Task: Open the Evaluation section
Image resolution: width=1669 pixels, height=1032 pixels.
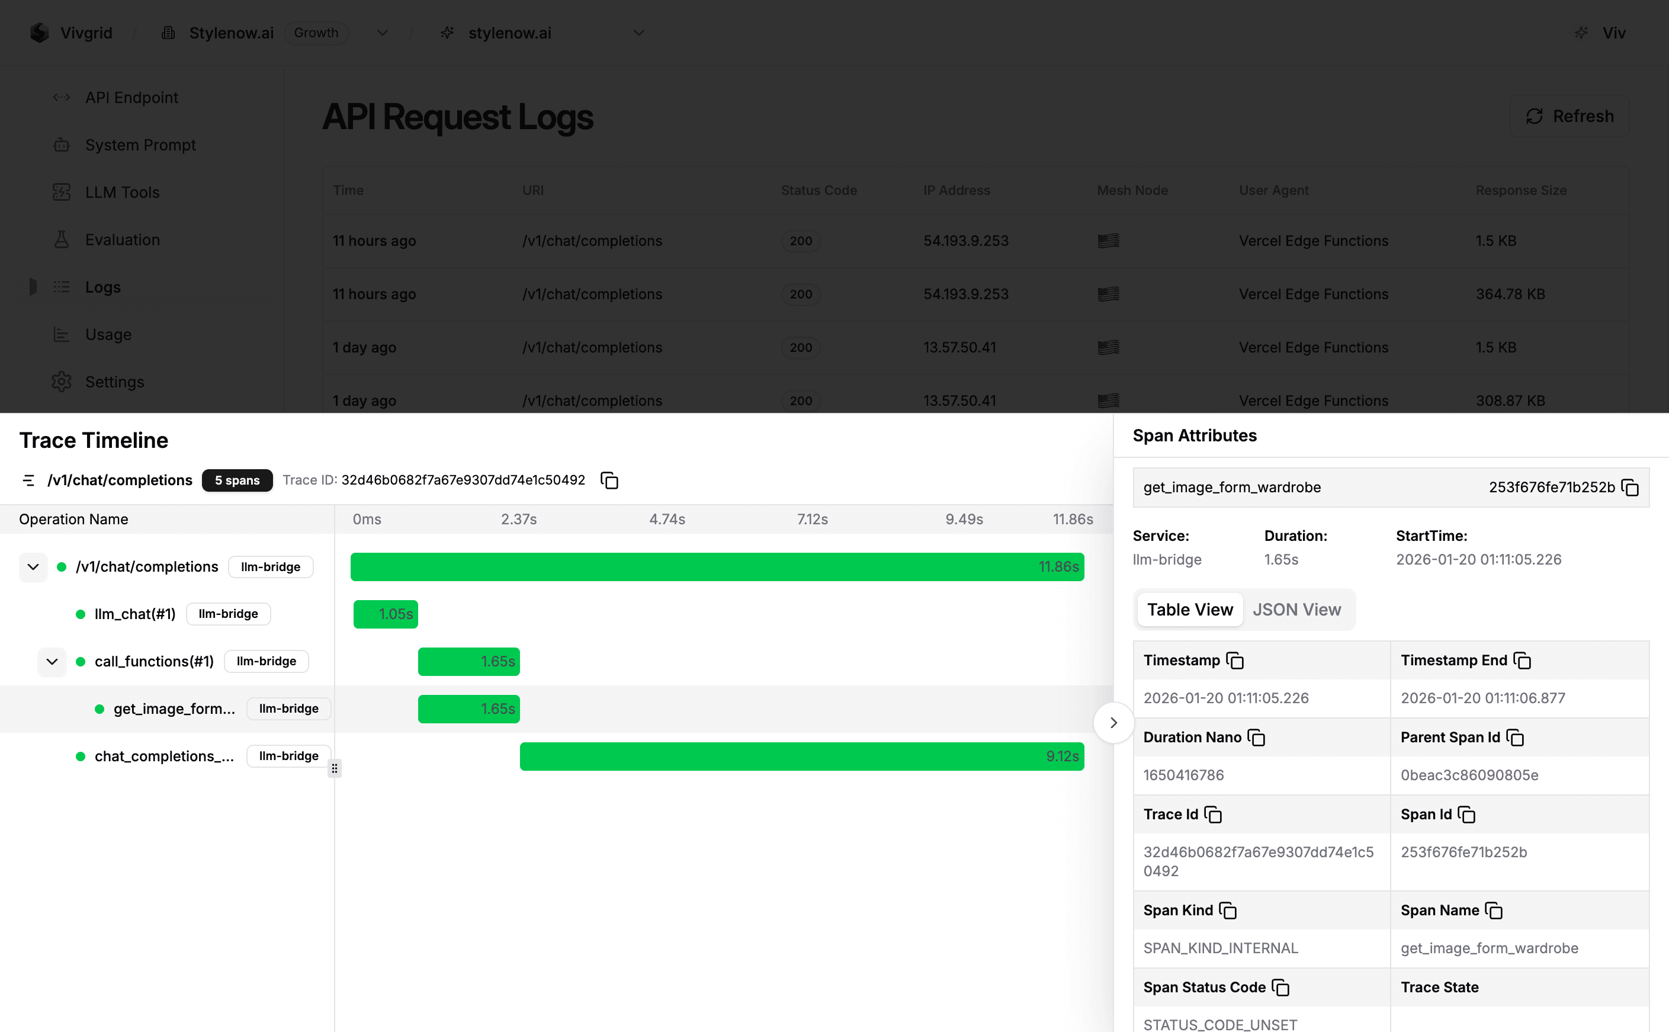Action: point(122,239)
